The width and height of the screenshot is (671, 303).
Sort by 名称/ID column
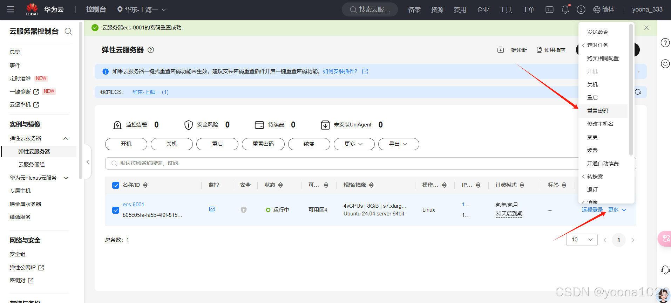pyautogui.click(x=145, y=185)
